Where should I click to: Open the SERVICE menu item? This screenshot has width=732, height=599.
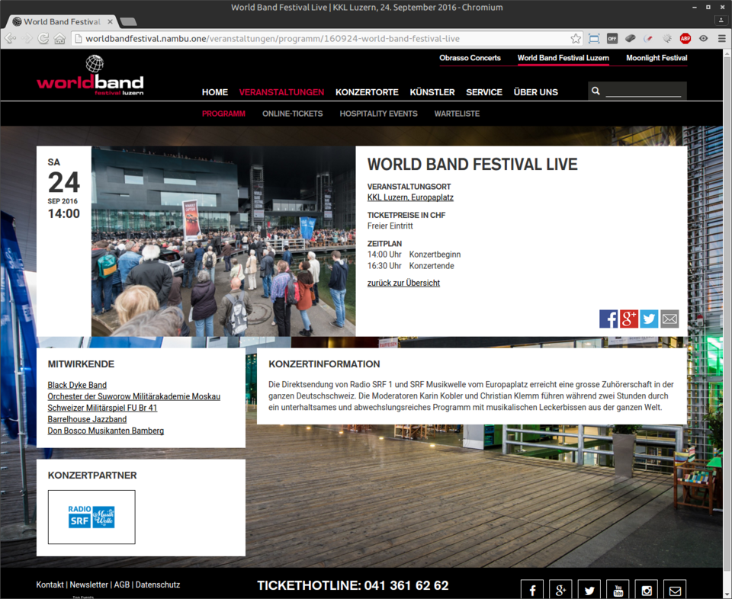point(484,92)
